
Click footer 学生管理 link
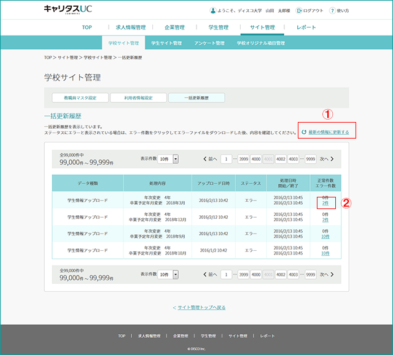click(x=208, y=336)
